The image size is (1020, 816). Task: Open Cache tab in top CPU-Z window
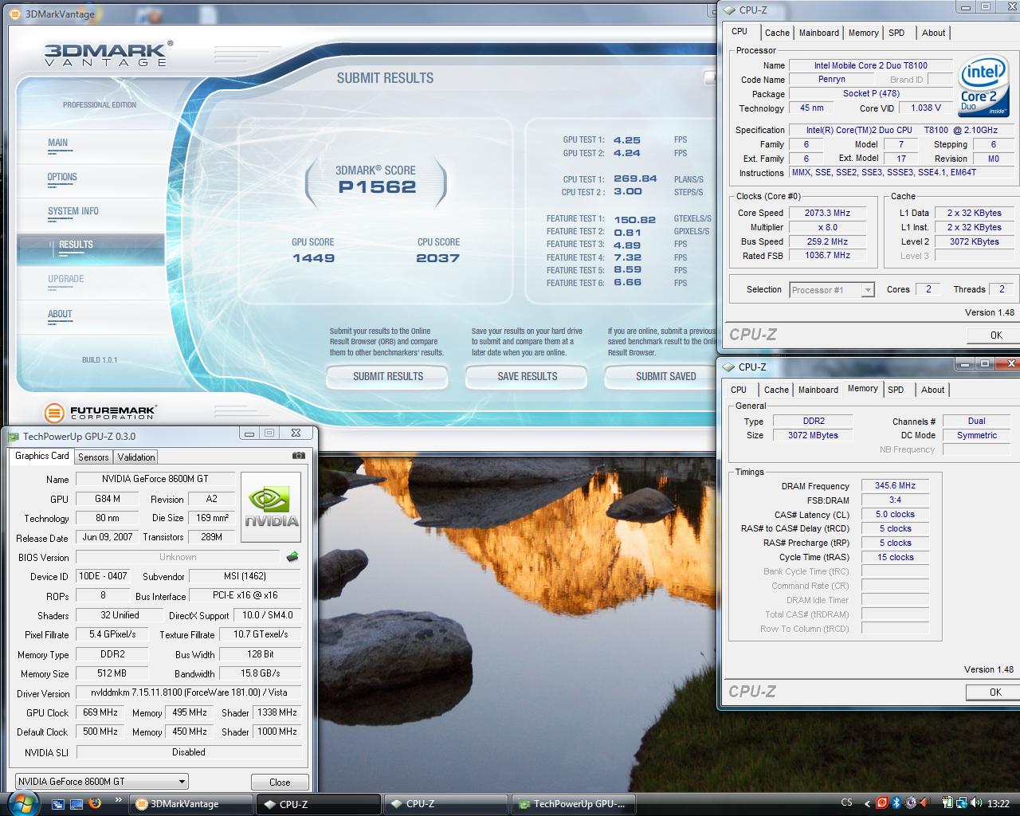[777, 33]
